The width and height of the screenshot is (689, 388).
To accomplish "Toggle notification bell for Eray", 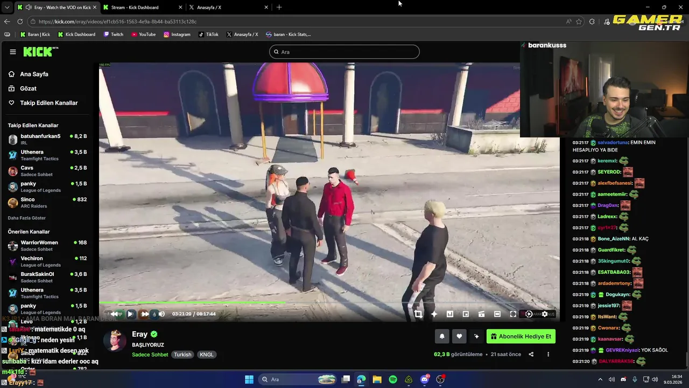I will (x=442, y=336).
